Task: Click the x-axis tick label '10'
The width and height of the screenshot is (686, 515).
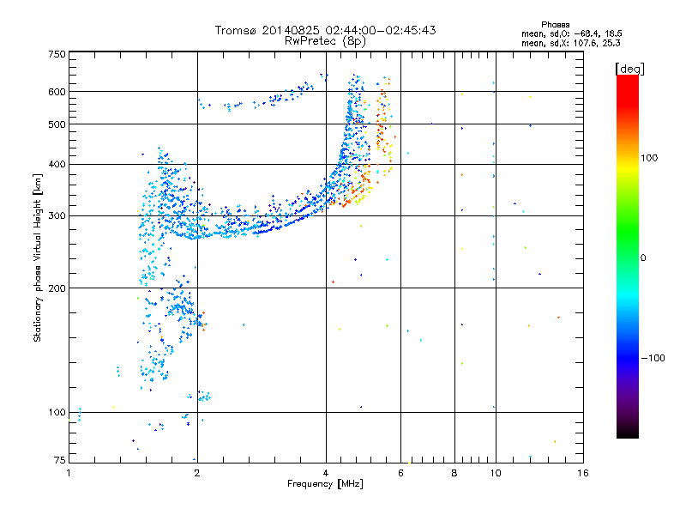Action: [496, 473]
